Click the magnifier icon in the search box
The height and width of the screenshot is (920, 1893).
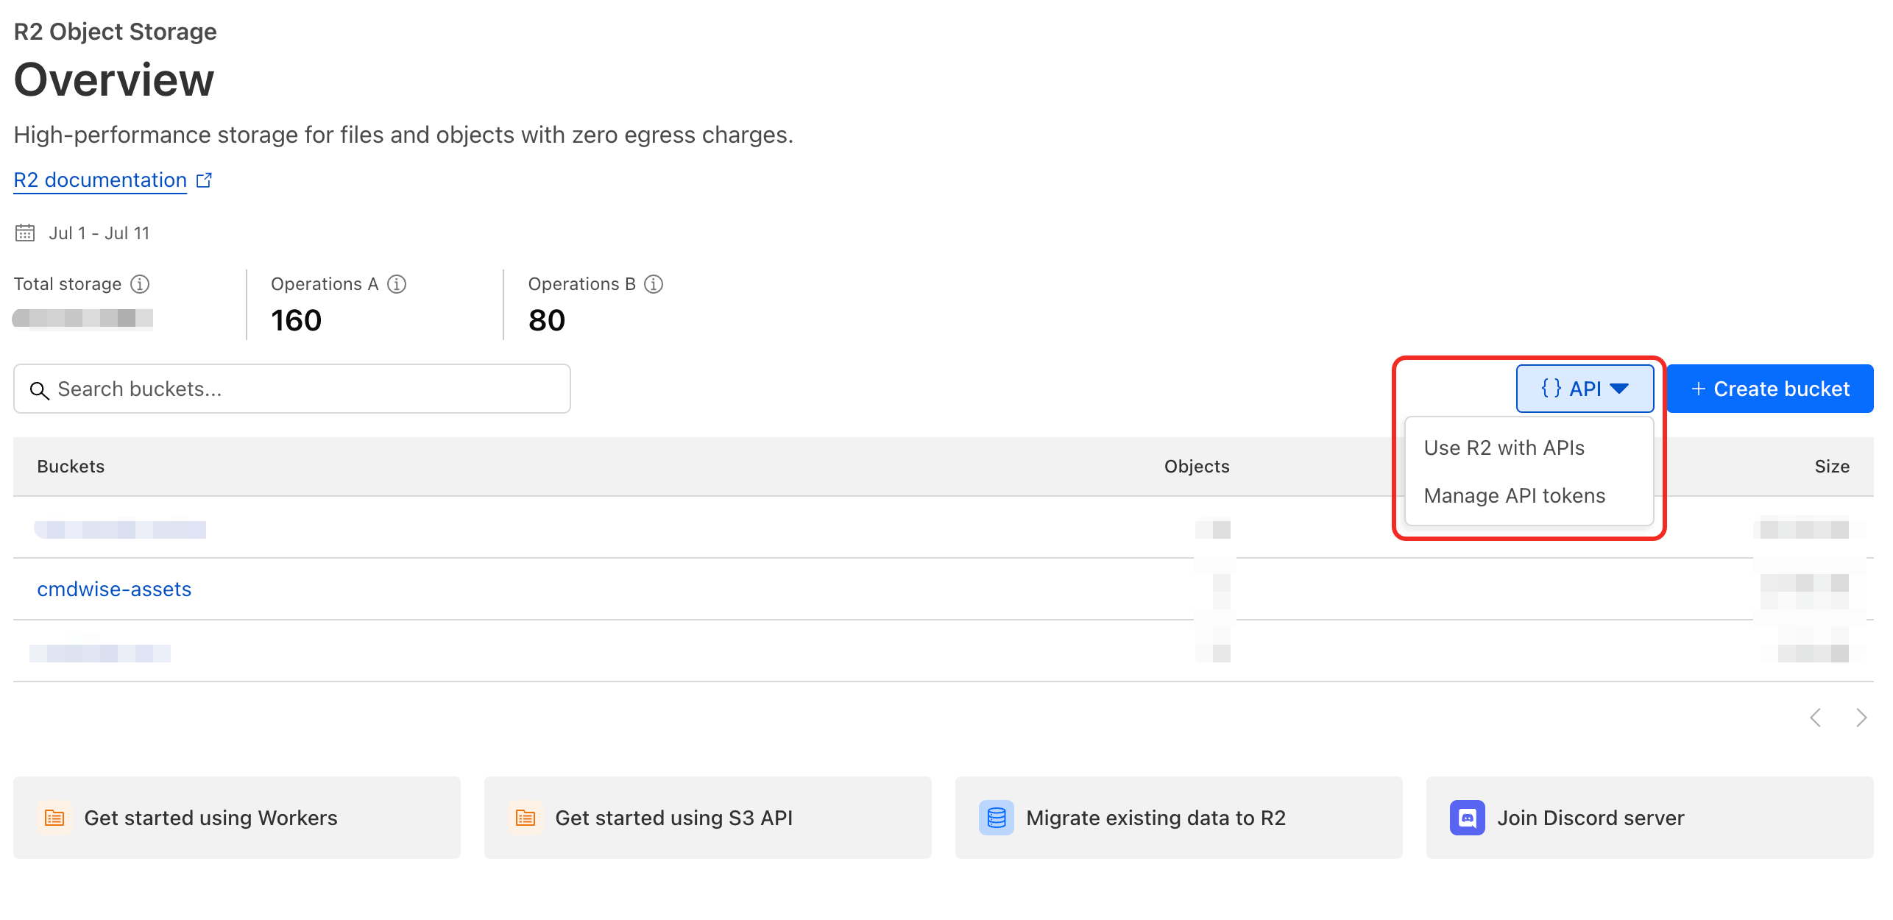[40, 390]
